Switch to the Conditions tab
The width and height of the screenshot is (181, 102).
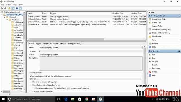click(54, 44)
